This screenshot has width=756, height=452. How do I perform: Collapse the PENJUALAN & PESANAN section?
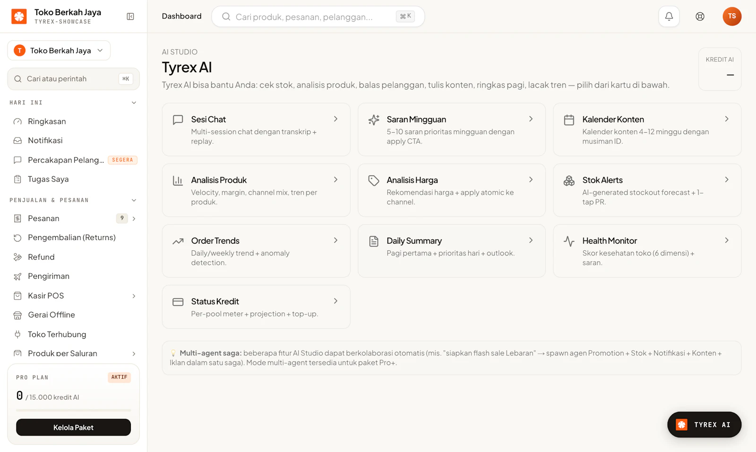coord(134,200)
